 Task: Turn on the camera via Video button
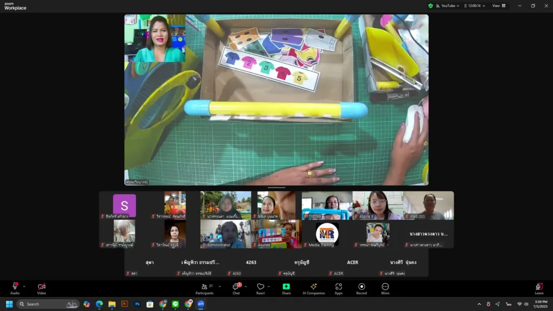pyautogui.click(x=42, y=288)
